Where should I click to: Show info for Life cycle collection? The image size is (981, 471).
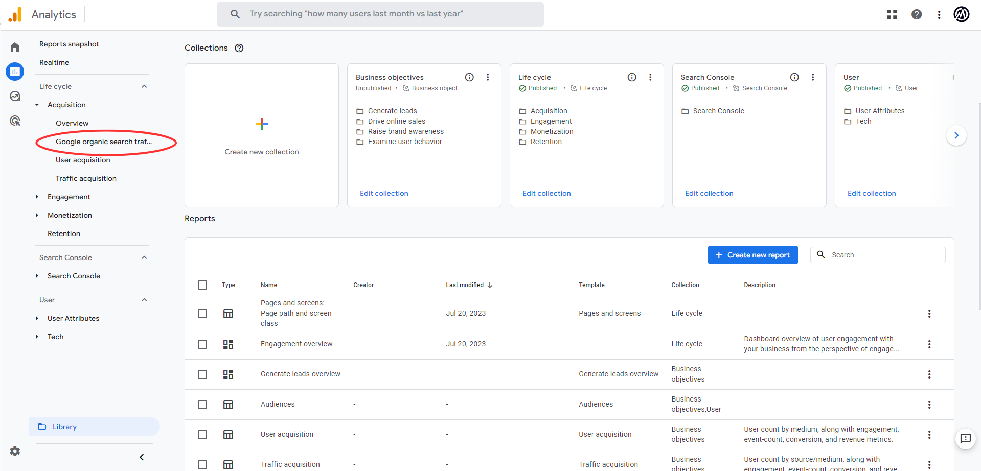[x=632, y=77]
